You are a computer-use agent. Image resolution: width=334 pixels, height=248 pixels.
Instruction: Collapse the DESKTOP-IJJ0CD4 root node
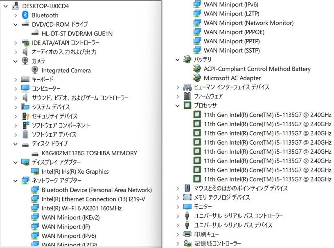6,6
